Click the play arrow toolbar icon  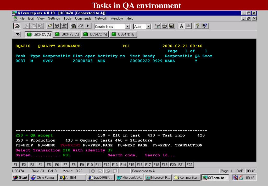pyautogui.click(x=87, y=26)
